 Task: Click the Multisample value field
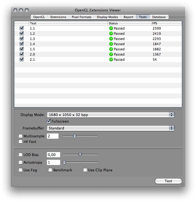(53, 136)
